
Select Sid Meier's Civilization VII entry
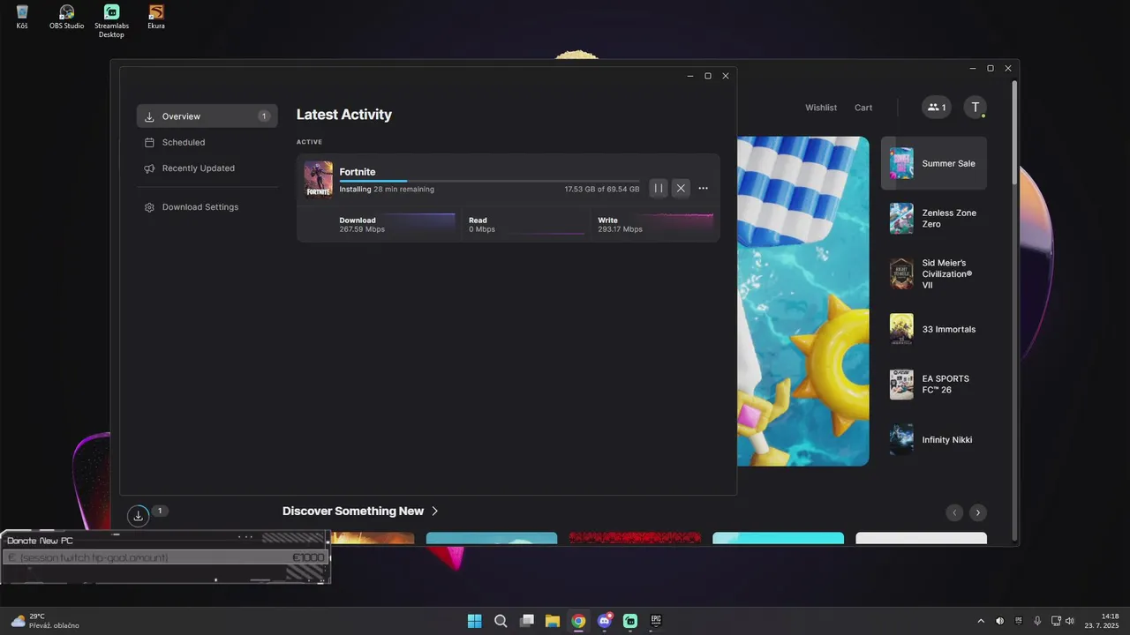tap(934, 273)
